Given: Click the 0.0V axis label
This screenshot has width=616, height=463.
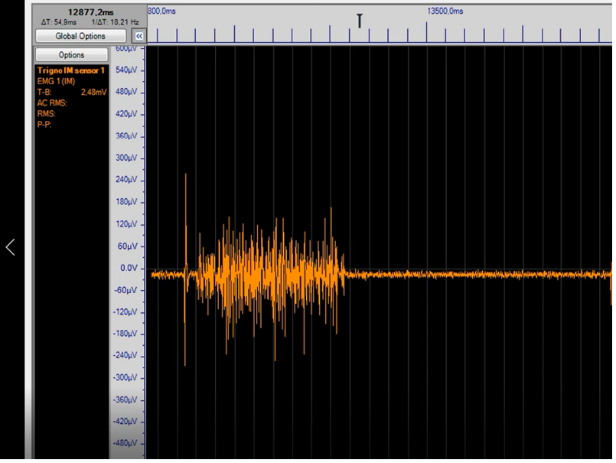Looking at the screenshot, I should point(129,268).
